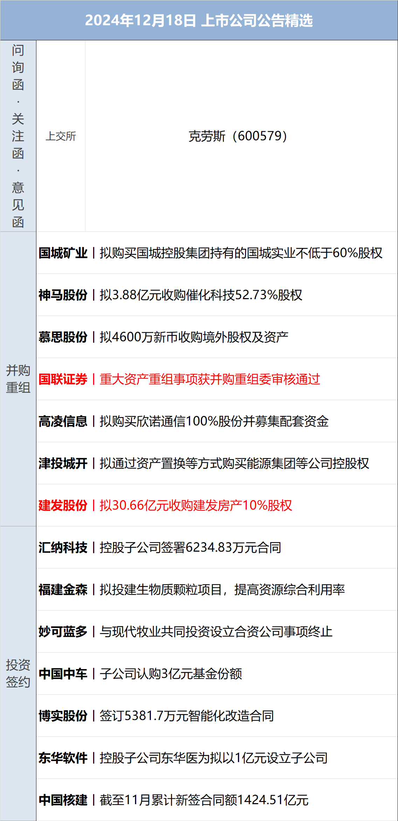
Task: Click the red 国联证券 announcement
Action: (179, 379)
